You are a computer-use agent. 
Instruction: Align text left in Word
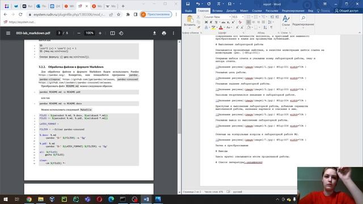[248, 22]
